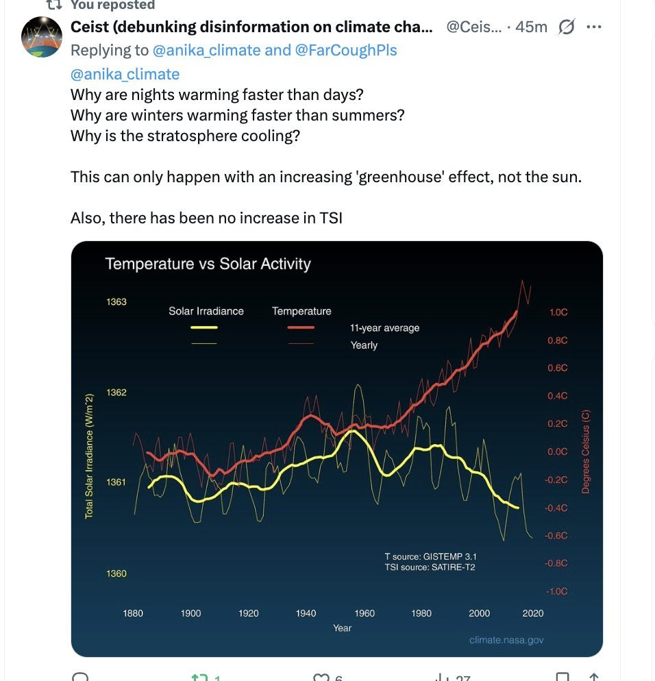Viewport: 655px width, 681px height.
Task: Open the three-dot More options menu
Action: point(594,27)
